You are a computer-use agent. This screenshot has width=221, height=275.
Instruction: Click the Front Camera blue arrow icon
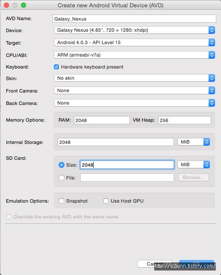(212, 90)
